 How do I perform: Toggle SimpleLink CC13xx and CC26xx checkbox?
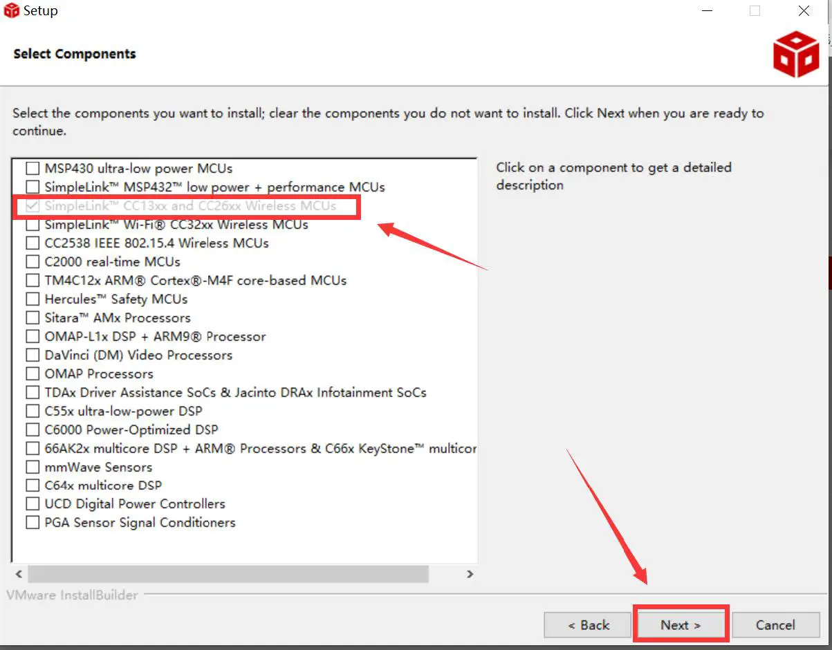pos(33,205)
